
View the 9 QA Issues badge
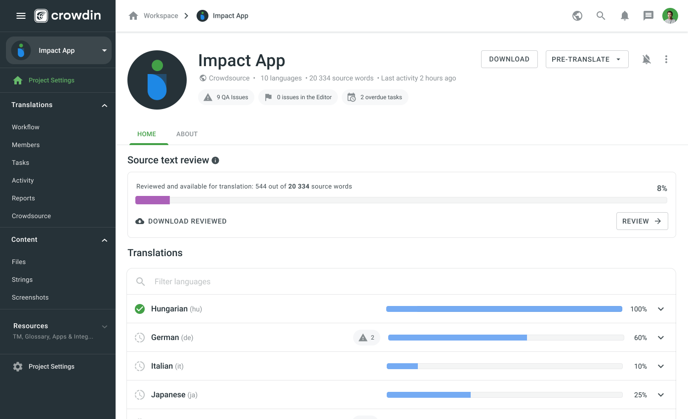pyautogui.click(x=226, y=97)
